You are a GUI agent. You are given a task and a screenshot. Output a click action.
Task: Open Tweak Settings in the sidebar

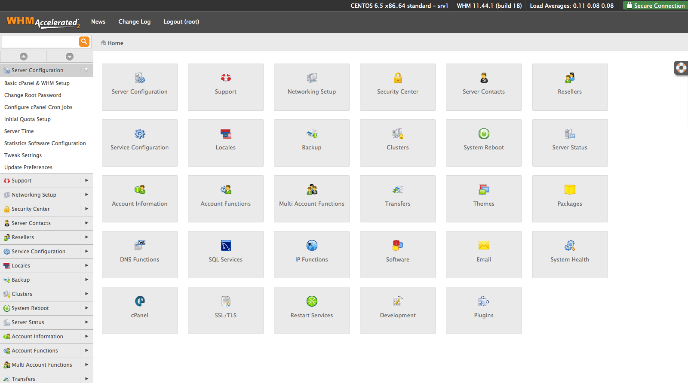pyautogui.click(x=23, y=155)
